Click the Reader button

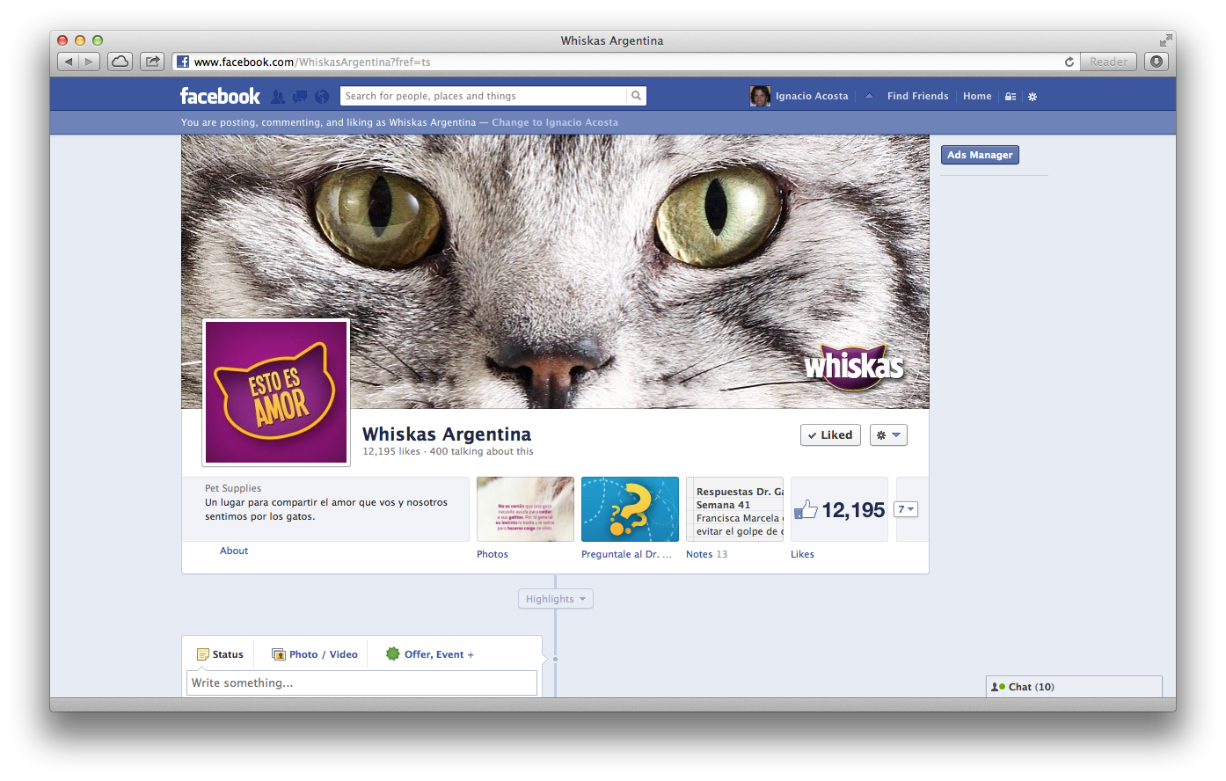(1108, 62)
